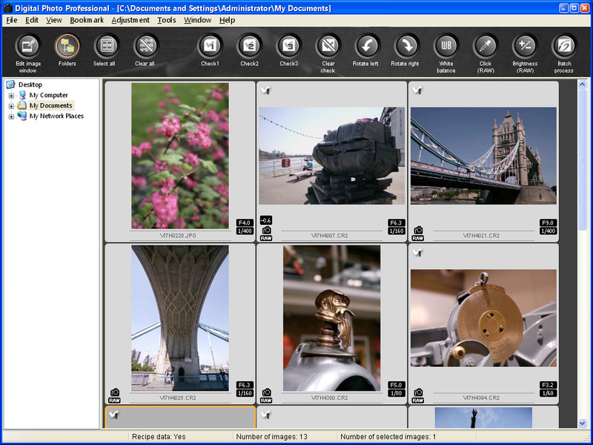Open the View menu

54,20
